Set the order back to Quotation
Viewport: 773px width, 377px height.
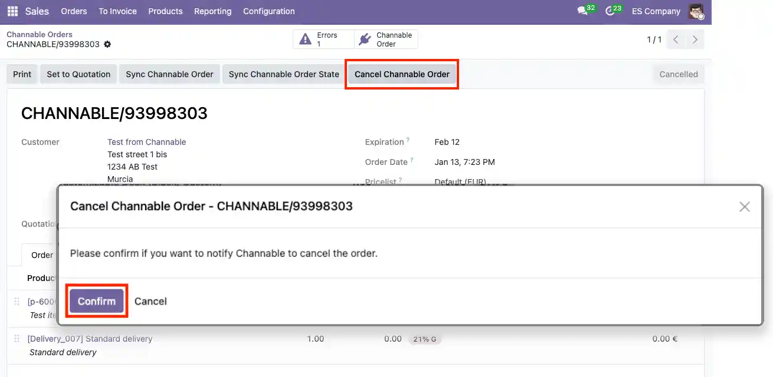click(x=78, y=74)
